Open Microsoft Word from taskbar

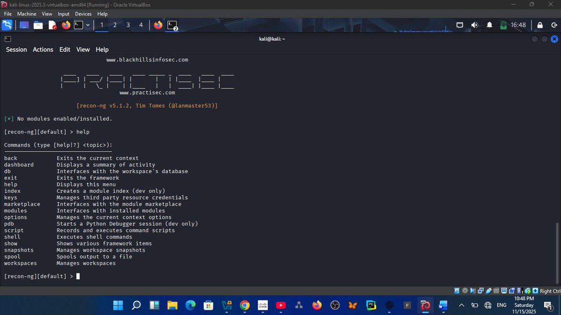click(x=443, y=305)
